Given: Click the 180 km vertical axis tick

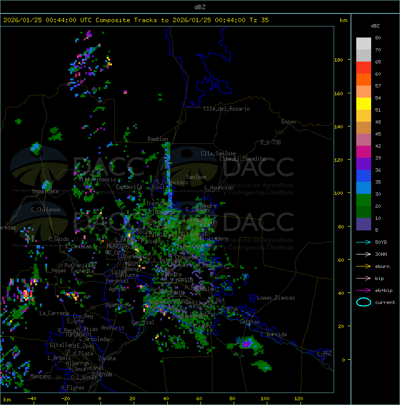Looking at the screenshot, I should point(338,60).
